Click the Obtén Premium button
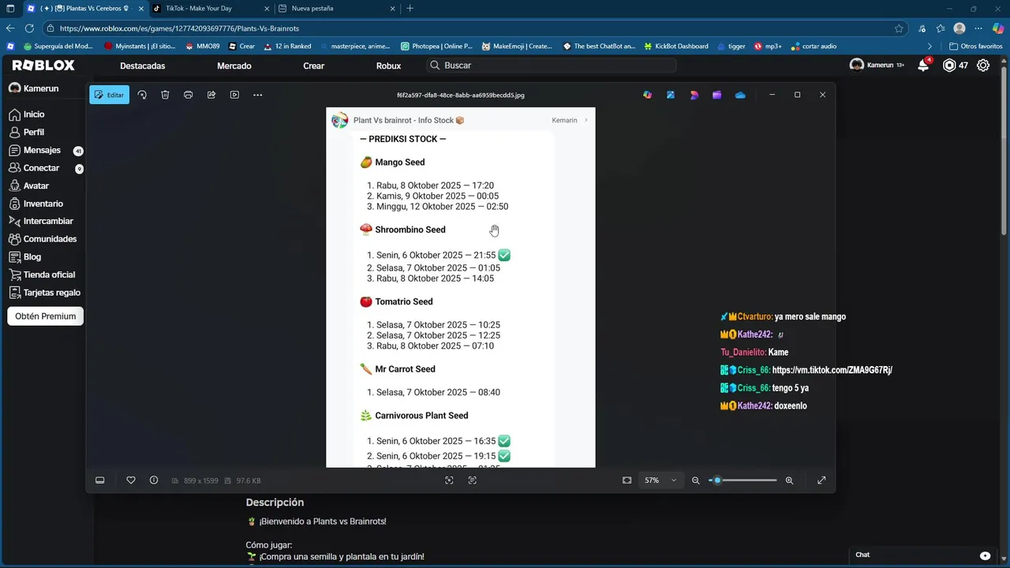 (x=45, y=316)
